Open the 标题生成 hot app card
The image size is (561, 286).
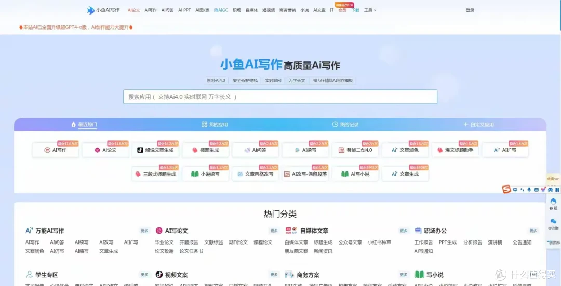pyautogui.click(x=205, y=150)
